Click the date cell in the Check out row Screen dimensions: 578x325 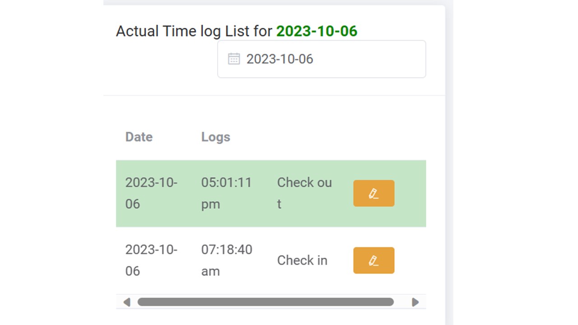pos(151,193)
